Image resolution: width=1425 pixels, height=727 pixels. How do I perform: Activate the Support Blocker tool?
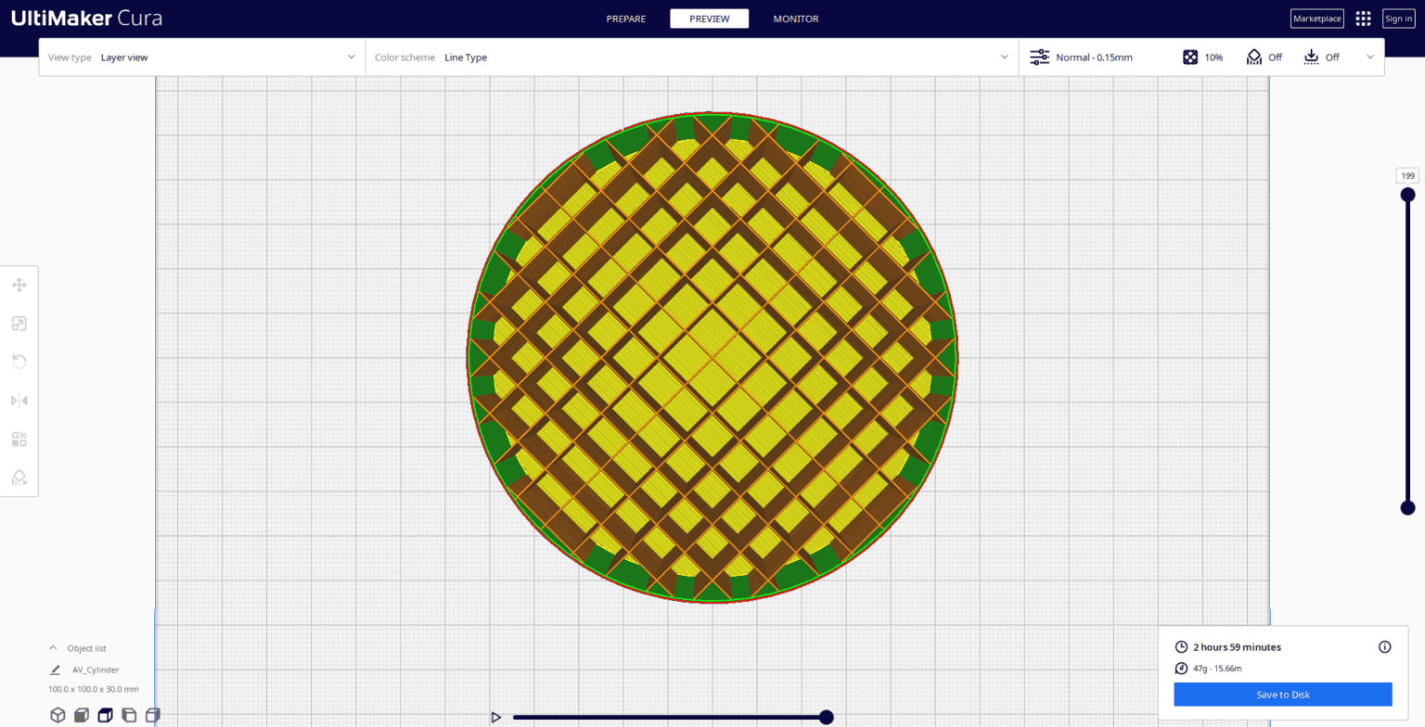[x=19, y=477]
